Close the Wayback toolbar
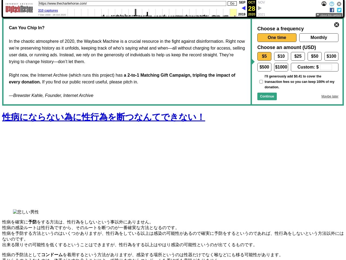346x260 pixels. click(339, 4)
